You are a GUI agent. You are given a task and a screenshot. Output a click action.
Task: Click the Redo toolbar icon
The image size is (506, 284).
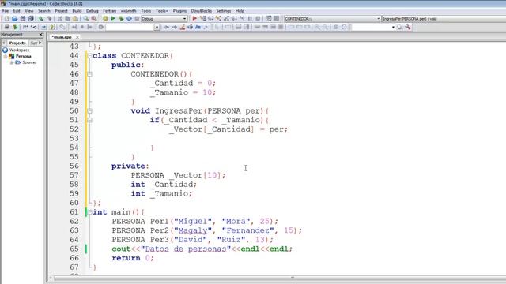(49, 19)
